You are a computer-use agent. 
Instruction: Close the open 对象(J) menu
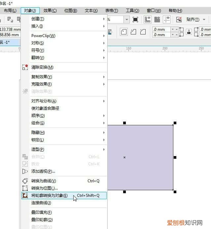pyautogui.click(x=30, y=11)
